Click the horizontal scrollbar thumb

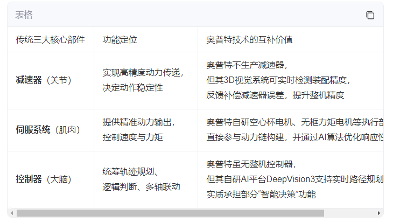point(170,213)
